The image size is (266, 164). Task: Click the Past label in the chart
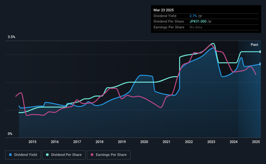254,45
